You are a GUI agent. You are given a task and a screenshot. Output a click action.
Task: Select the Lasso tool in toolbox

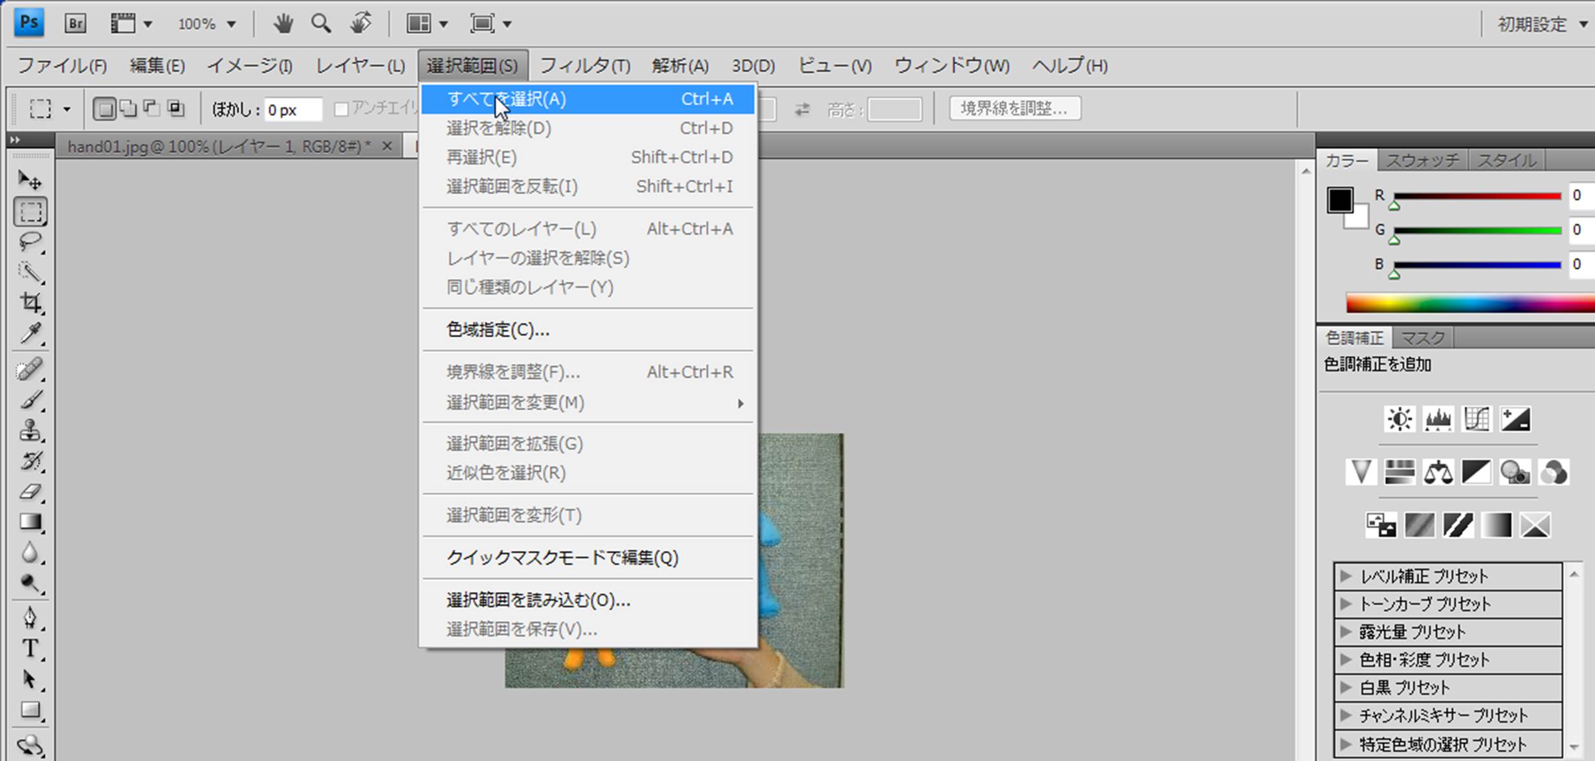29,241
